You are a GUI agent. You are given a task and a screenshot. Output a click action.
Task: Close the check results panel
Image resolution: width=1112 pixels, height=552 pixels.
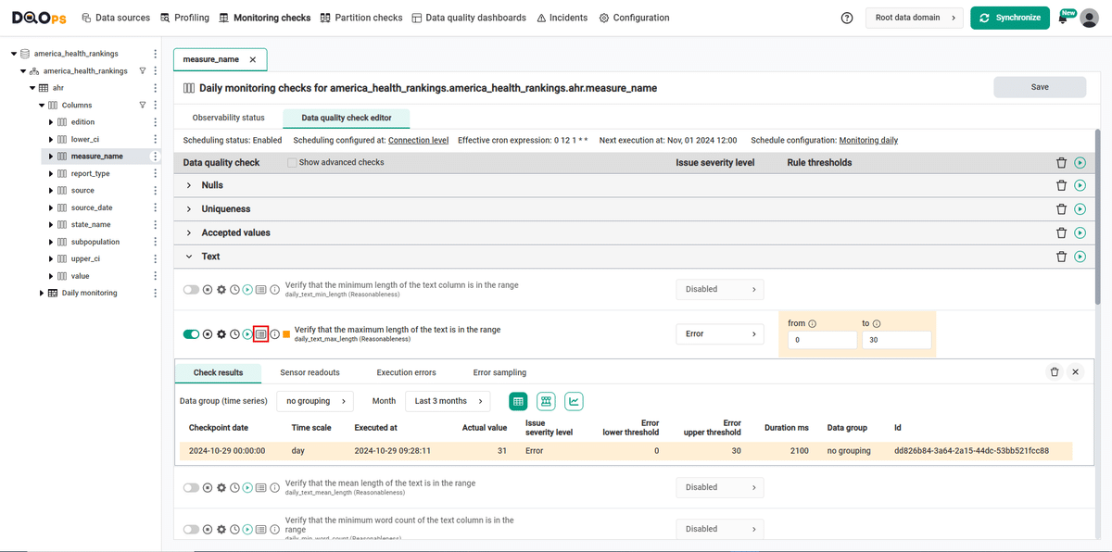pos(1075,372)
